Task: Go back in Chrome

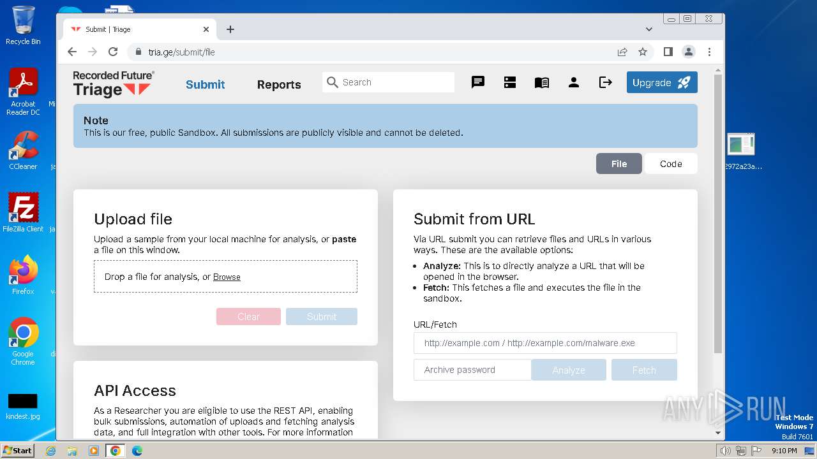Action: tap(72, 52)
